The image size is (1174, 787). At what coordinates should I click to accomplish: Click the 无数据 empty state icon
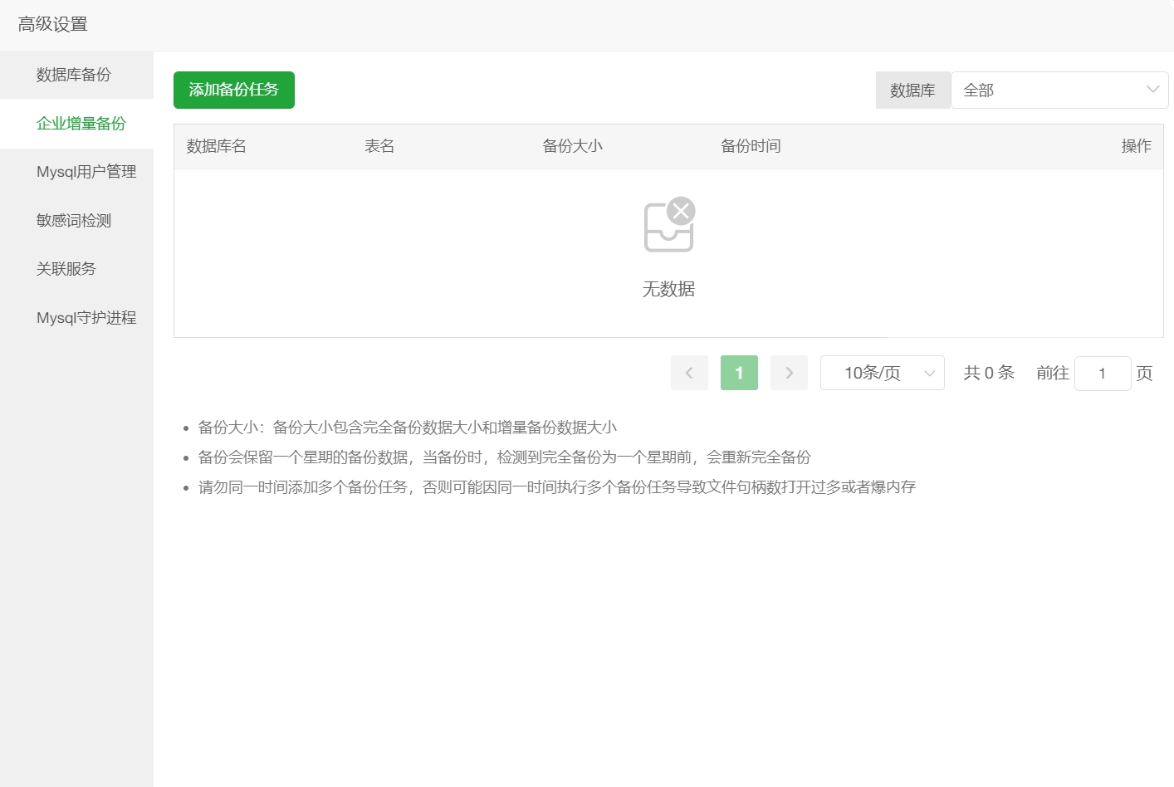pyautogui.click(x=668, y=224)
